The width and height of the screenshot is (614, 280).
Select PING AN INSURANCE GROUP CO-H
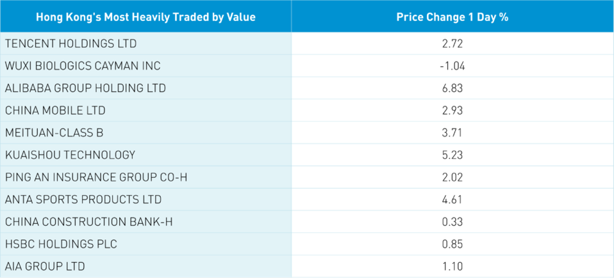point(96,177)
